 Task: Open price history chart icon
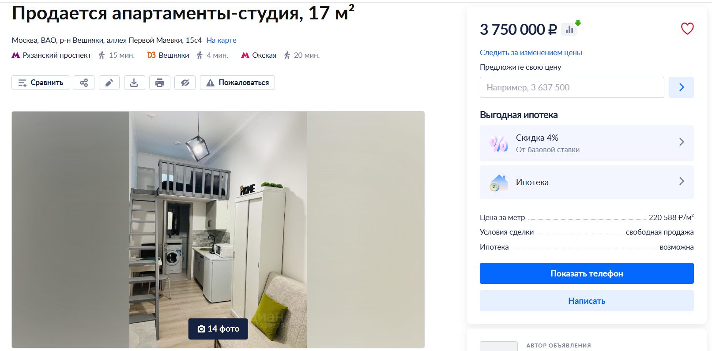569,30
